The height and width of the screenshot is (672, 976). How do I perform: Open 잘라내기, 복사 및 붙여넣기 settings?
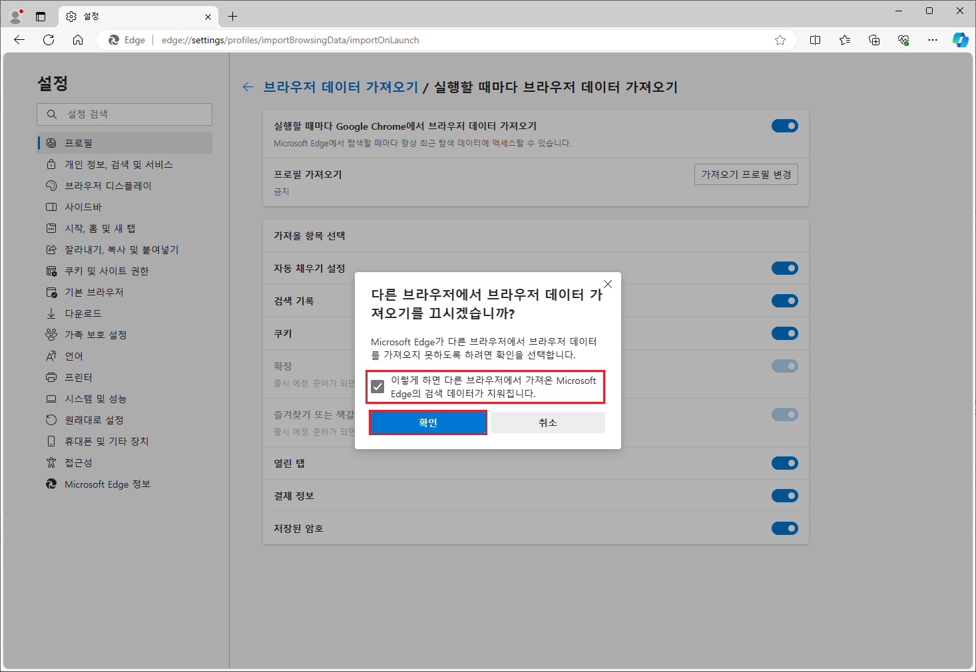tap(125, 250)
